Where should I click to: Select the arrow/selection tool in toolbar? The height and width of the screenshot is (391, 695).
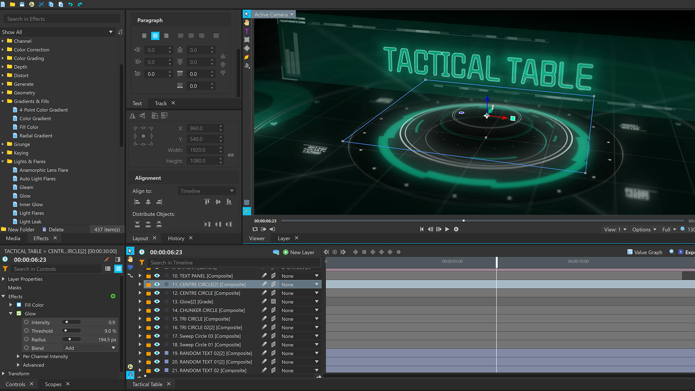coord(246,14)
